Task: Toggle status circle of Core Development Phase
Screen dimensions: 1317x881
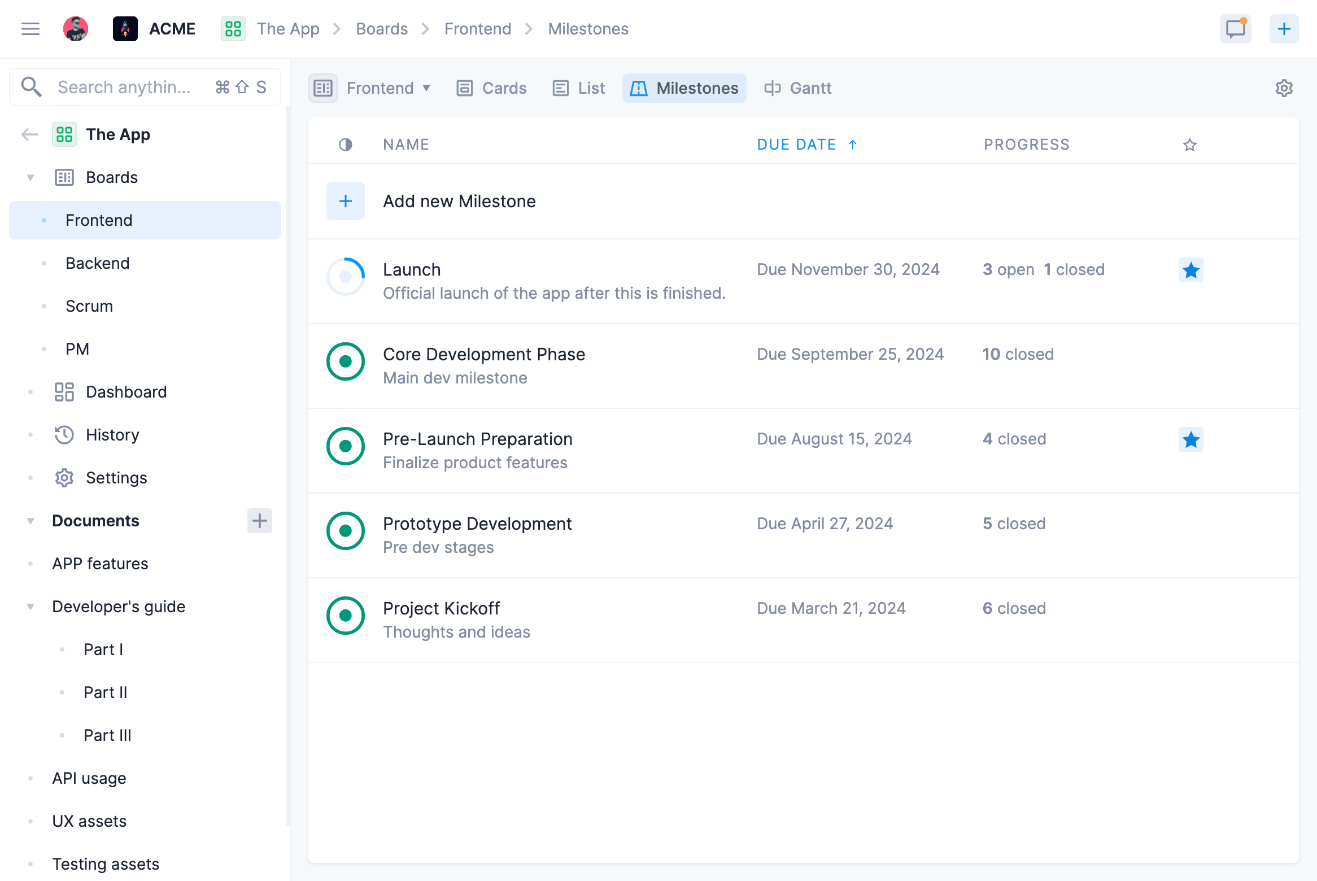Action: click(346, 361)
